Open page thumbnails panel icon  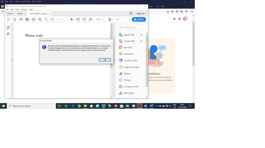coord(8,27)
